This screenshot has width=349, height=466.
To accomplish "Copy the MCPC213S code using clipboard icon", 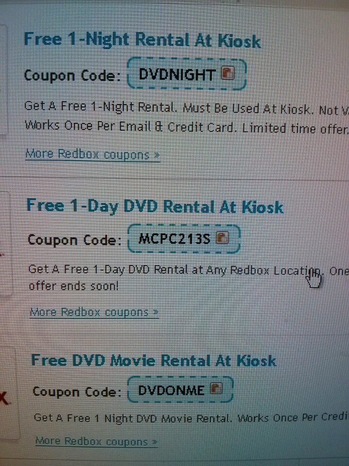I will 222,237.
